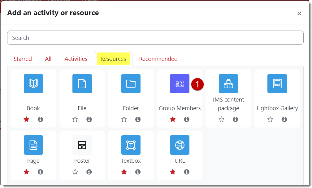Show info for Textbox
This screenshot has height=188, width=312.
coord(138,172)
